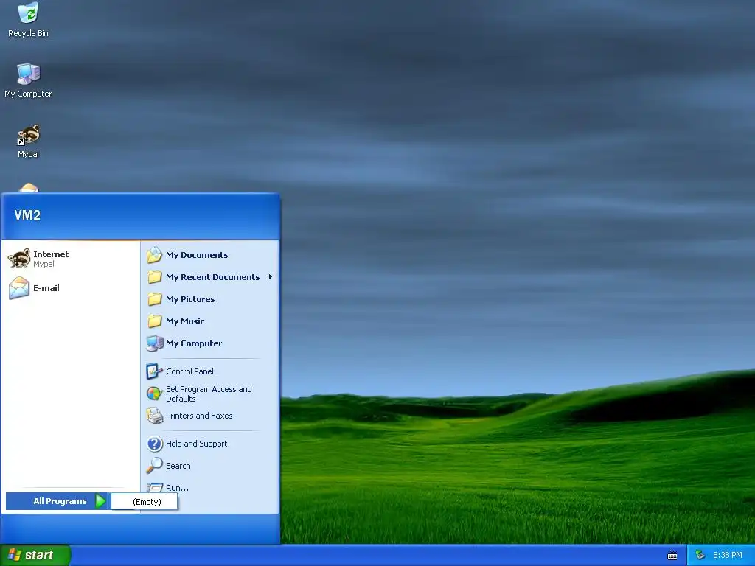This screenshot has width=755, height=566.
Task: Launch Internet Mypal from the Start menu
Action: (x=70, y=259)
